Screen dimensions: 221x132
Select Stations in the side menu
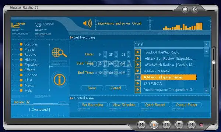(31, 44)
